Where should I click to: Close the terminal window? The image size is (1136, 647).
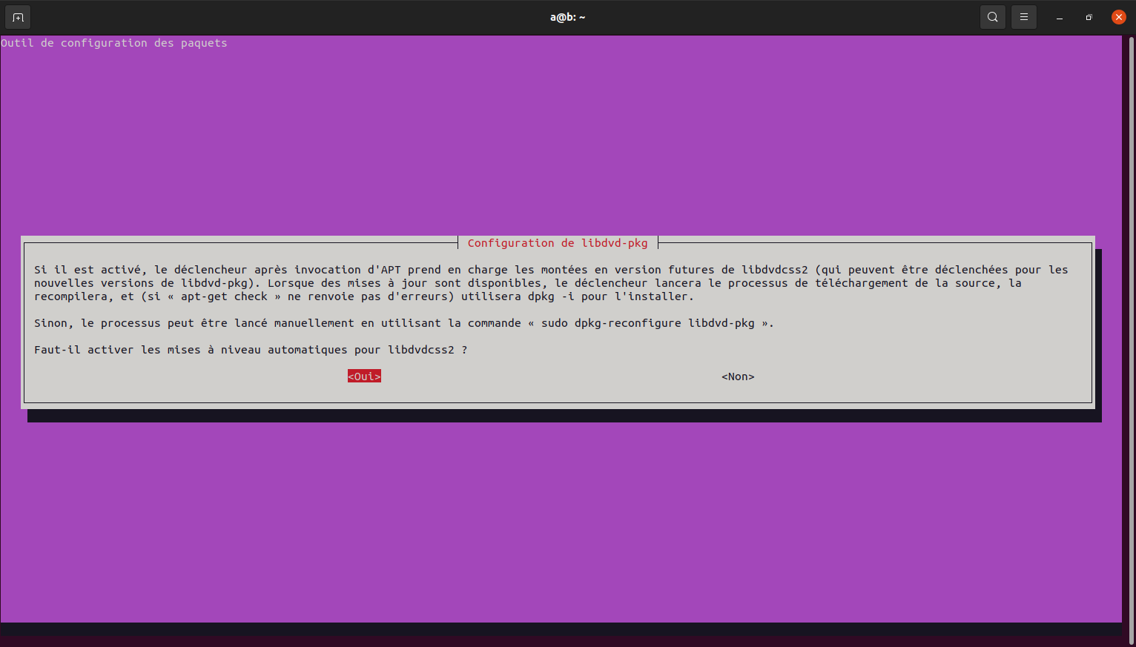click(x=1118, y=17)
